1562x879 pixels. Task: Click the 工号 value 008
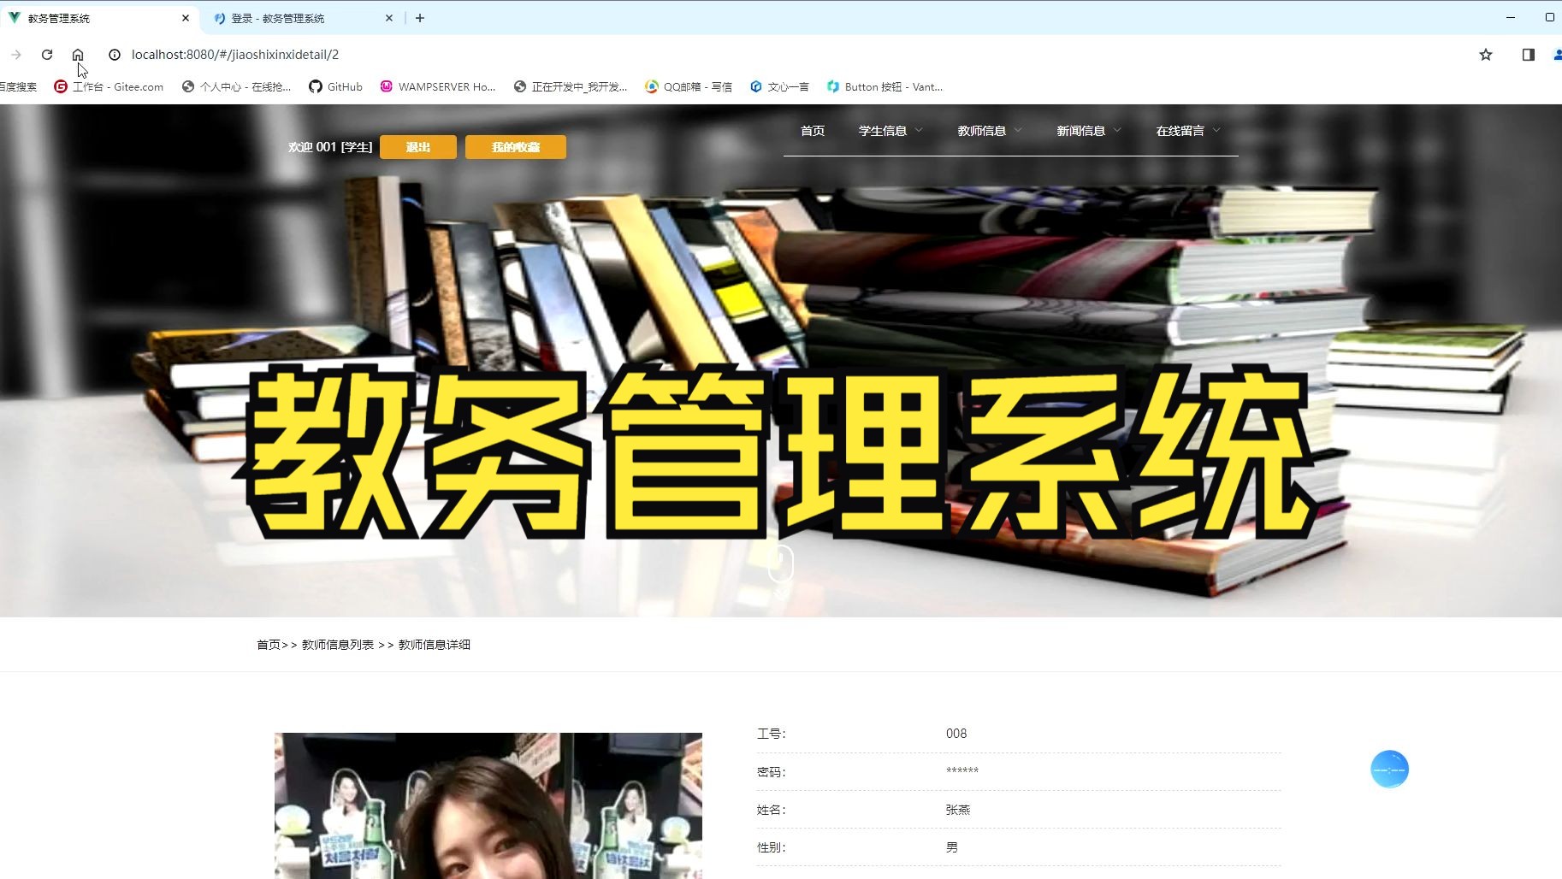[956, 734]
